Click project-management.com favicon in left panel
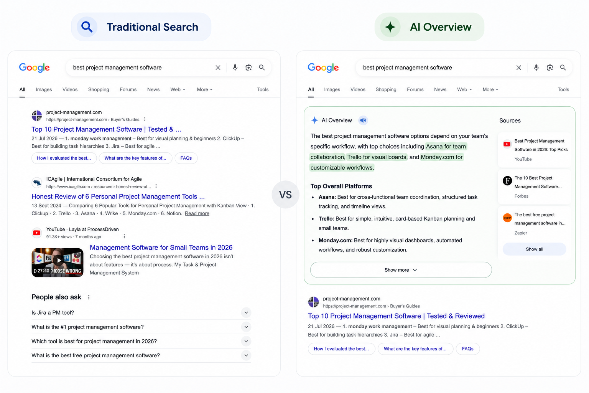The width and height of the screenshot is (589, 393). tap(37, 116)
